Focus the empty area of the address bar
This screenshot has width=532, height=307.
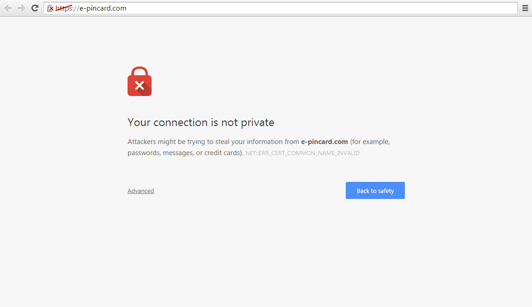point(322,8)
